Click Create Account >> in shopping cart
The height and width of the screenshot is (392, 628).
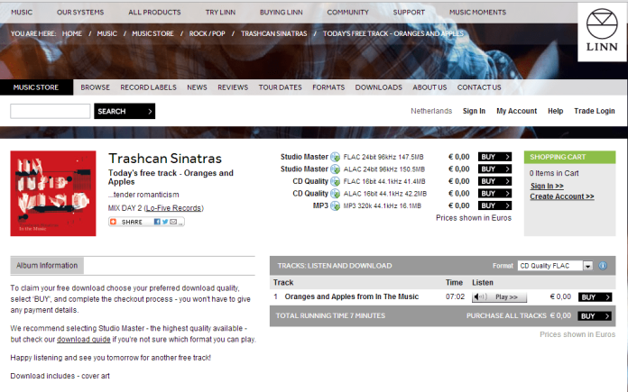[562, 196]
